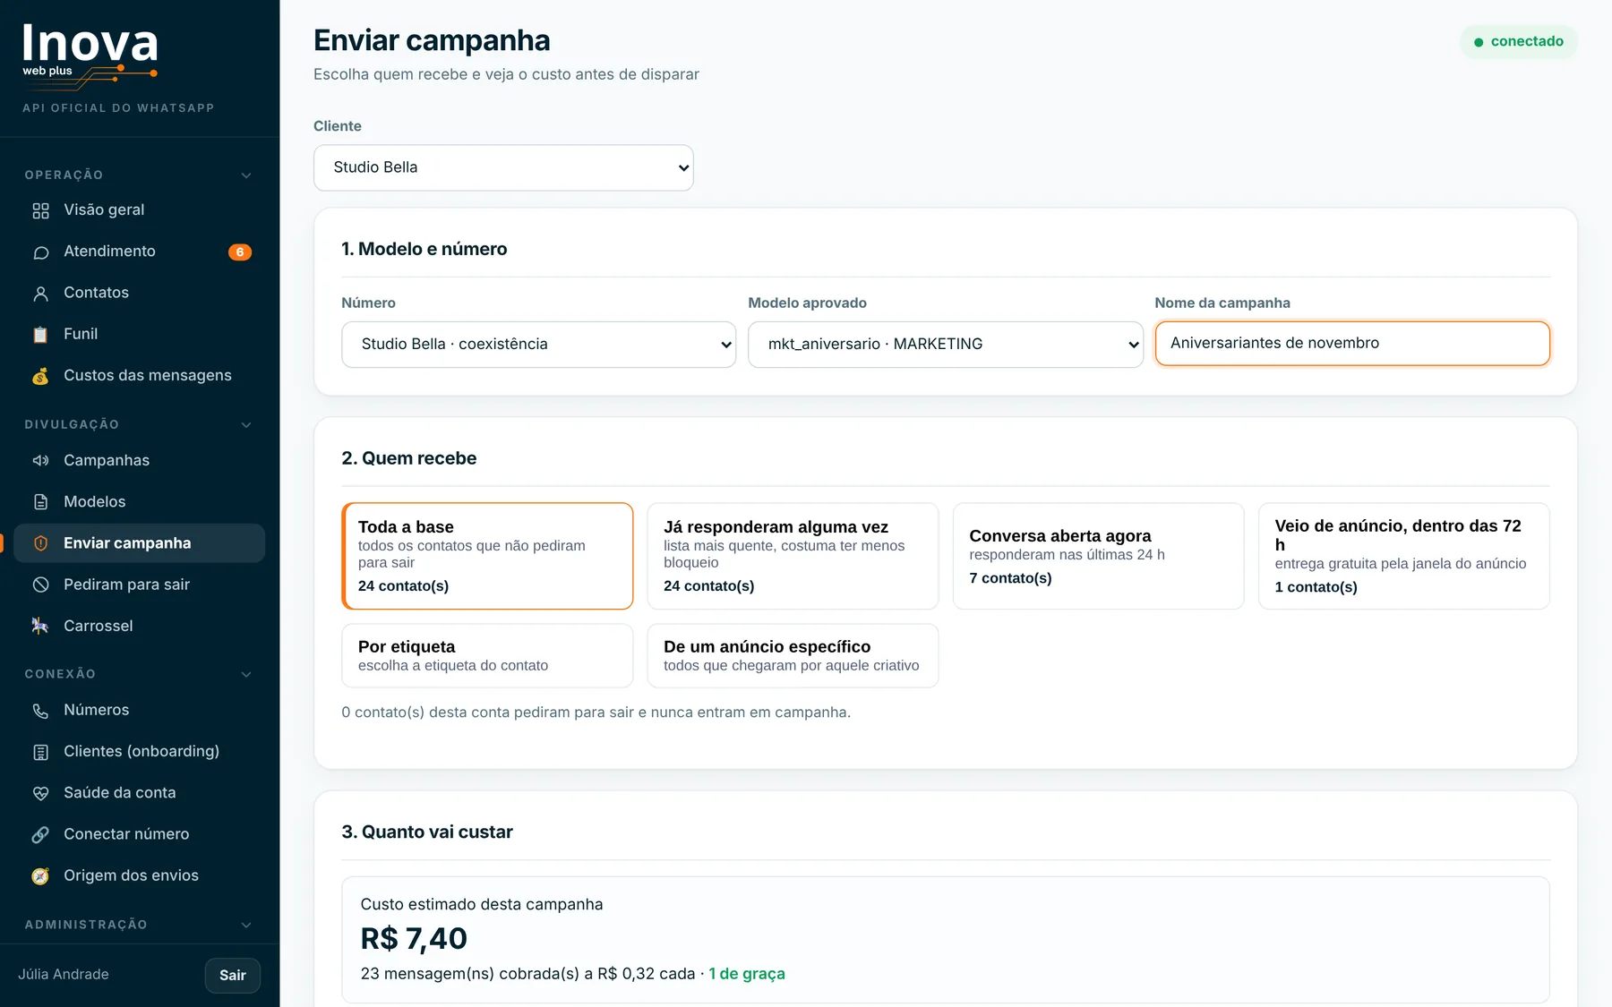Click the Modelos document icon

(40, 502)
